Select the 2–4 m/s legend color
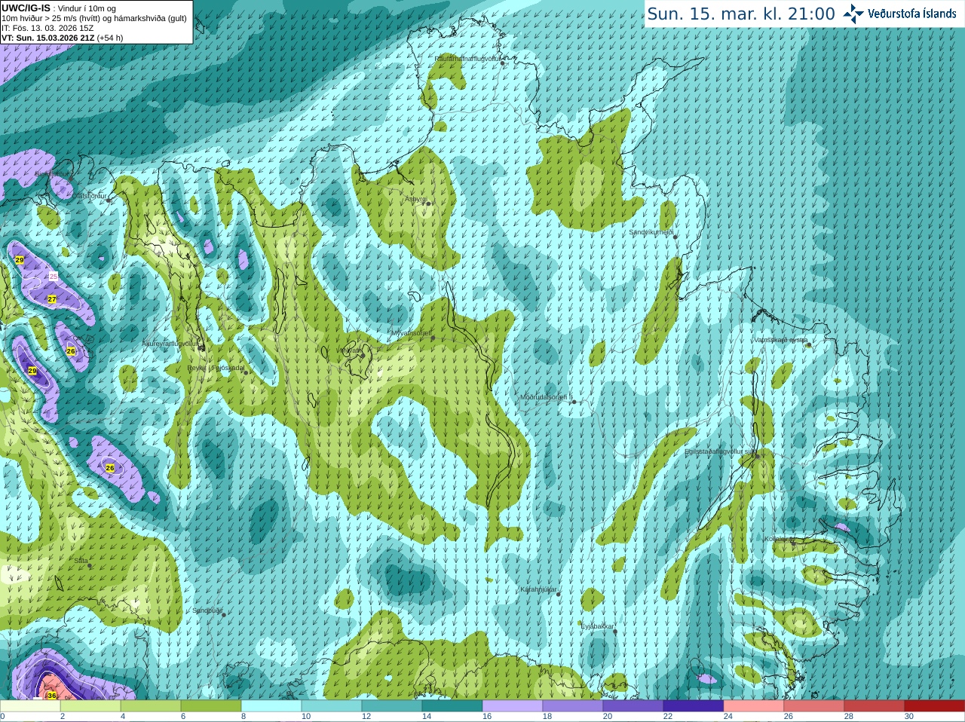This screenshot has height=722, width=965. [90, 706]
